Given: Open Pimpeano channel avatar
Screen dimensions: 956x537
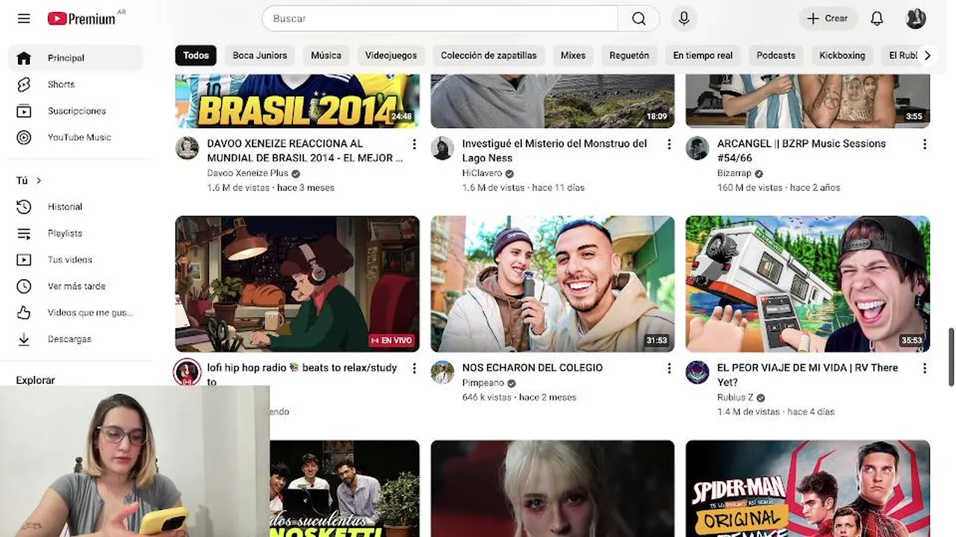Looking at the screenshot, I should click(443, 373).
